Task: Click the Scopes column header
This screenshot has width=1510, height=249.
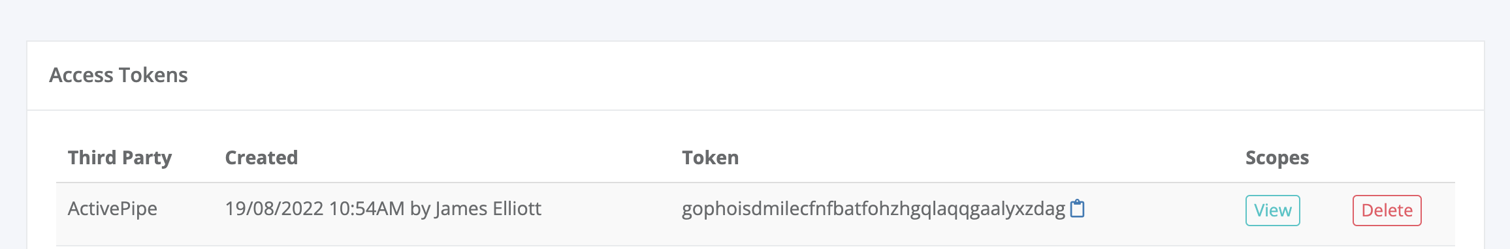Action: [x=1277, y=158]
